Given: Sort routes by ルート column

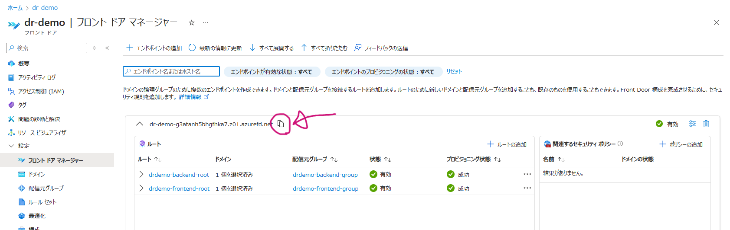Looking at the screenshot, I should pos(149,160).
